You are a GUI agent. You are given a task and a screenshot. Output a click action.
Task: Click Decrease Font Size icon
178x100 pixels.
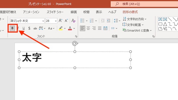(x=66, y=21)
